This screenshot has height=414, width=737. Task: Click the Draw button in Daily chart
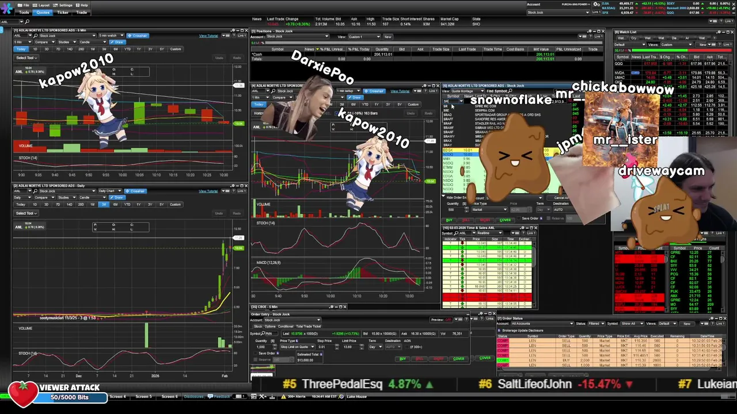(118, 197)
